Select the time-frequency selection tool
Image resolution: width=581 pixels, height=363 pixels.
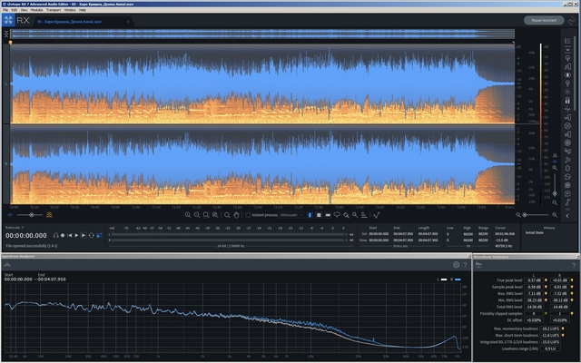[x=319, y=215]
